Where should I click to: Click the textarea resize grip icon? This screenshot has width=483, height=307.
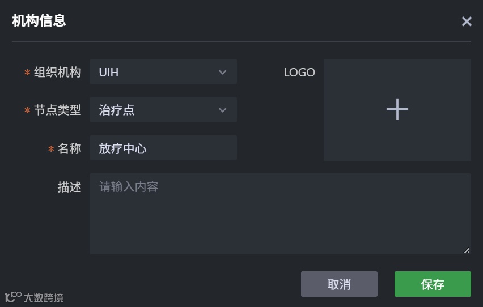pyautogui.click(x=467, y=250)
